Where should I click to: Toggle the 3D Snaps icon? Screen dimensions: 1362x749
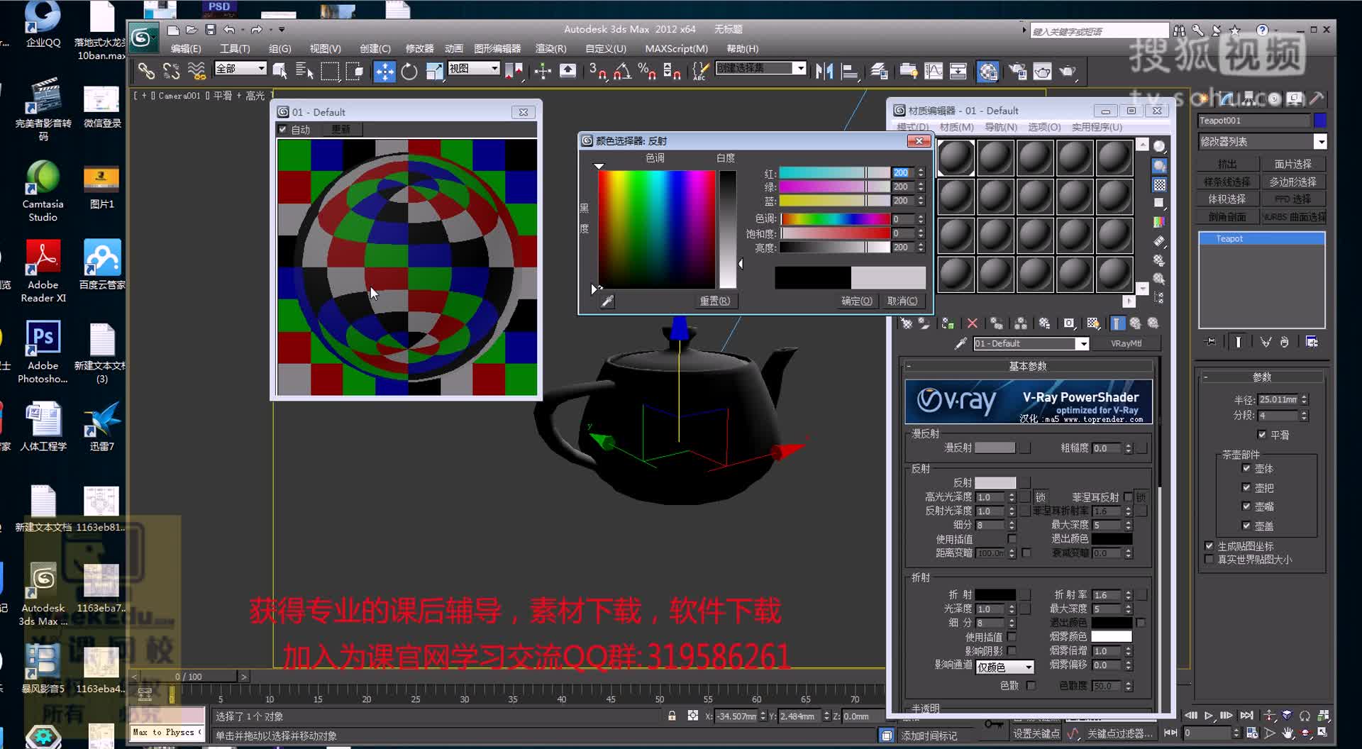[x=597, y=70]
